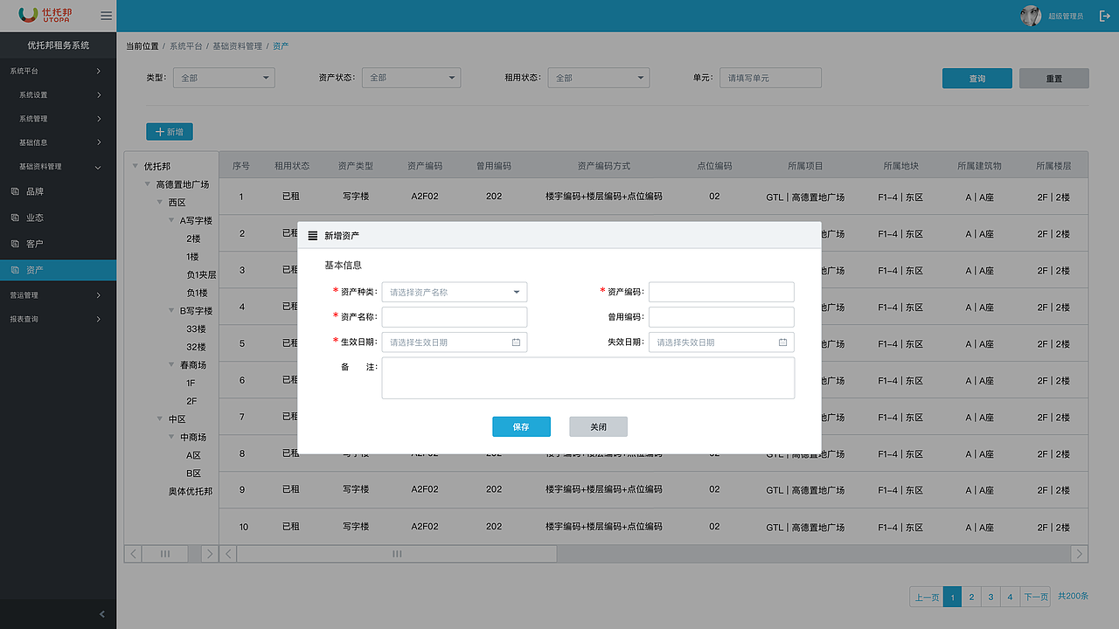Click the 品牌 sidebar icon

(14, 191)
